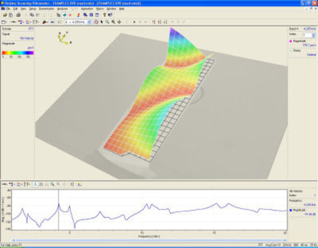Click the Open file toolbar icon
Screen dimensions: 318x248
(x=11, y=16)
